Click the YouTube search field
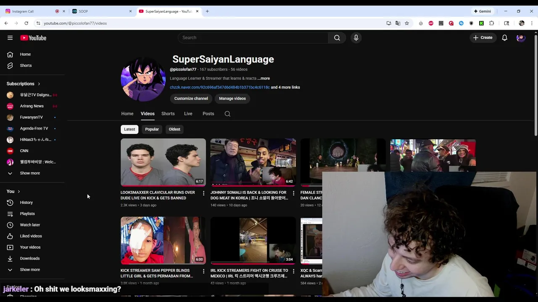Viewport: 538px width, 302px height. click(x=253, y=38)
